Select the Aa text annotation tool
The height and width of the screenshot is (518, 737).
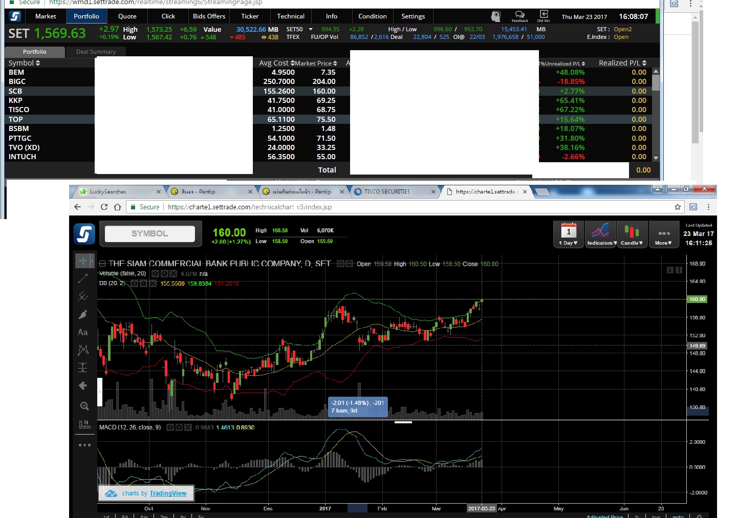coord(83,332)
